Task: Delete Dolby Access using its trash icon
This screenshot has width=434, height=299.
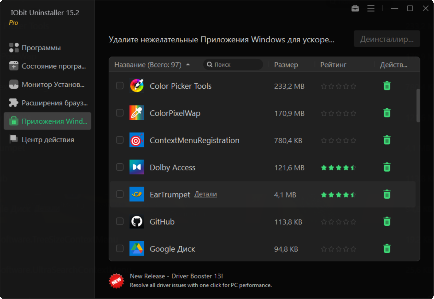Action: (387, 167)
